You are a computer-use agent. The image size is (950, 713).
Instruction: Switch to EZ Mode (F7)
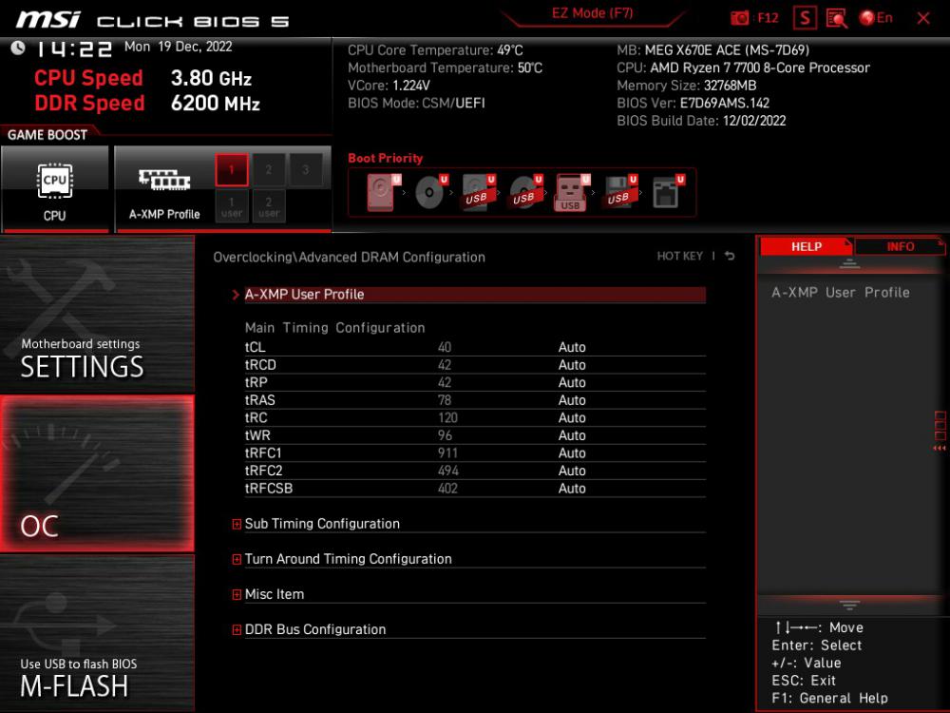point(592,13)
